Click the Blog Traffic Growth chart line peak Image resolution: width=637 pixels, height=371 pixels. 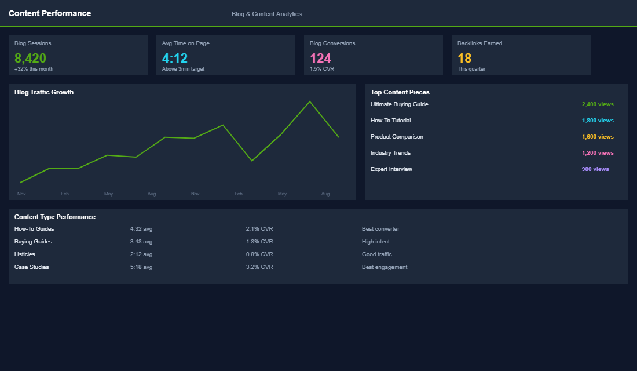click(310, 100)
